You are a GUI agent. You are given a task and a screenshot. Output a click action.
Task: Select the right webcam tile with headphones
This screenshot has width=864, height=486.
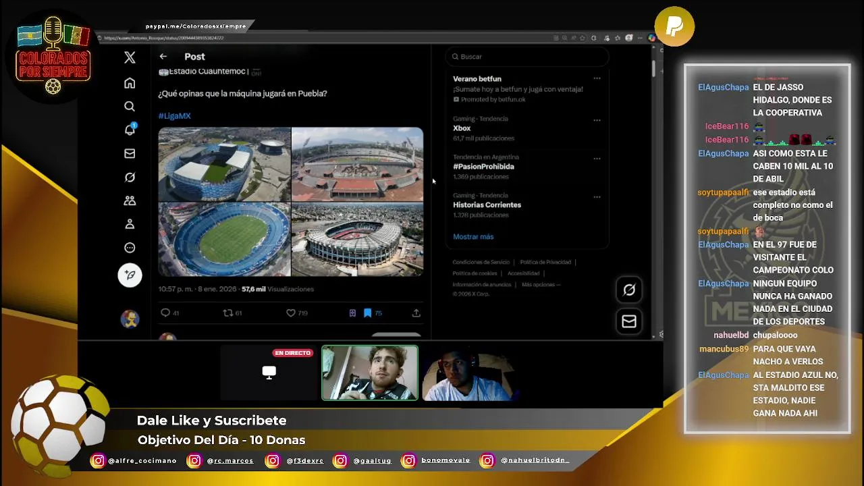coord(470,373)
